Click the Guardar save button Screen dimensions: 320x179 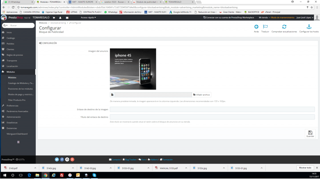point(310,134)
